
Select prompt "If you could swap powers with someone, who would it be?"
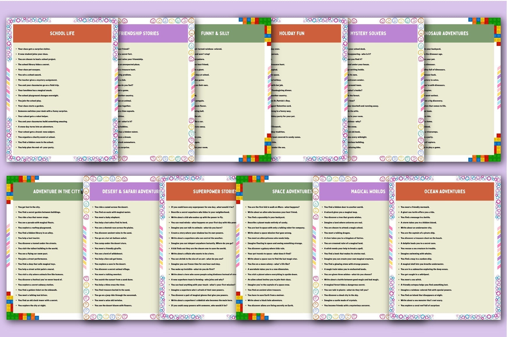pos(199,306)
